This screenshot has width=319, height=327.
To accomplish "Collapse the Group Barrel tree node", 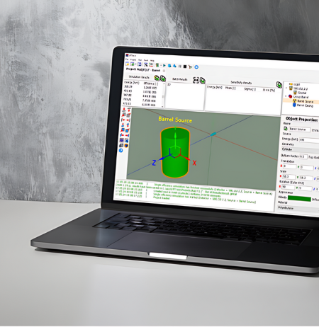I will (x=286, y=96).
